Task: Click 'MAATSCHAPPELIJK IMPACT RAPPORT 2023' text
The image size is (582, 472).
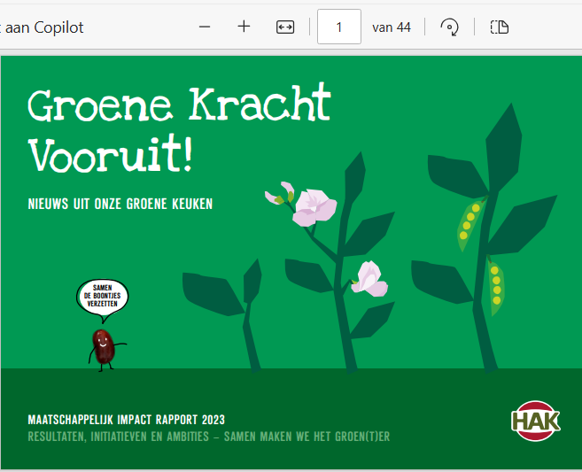Action: 126,420
